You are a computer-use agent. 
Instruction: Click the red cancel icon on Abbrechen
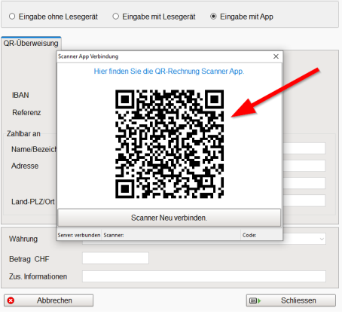pos(11,300)
